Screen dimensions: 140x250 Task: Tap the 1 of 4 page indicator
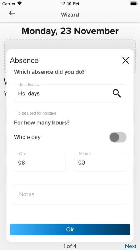click(x=70, y=246)
